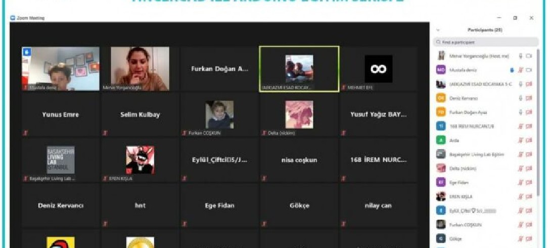
Task: Click the Zoom Meeting app icon in title bar
Action: pos(13,18)
